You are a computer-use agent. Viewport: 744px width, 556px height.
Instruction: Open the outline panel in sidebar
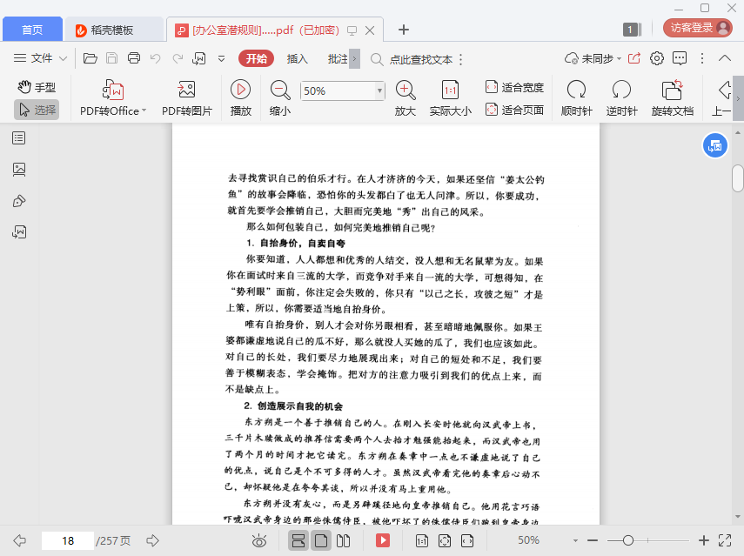click(19, 138)
